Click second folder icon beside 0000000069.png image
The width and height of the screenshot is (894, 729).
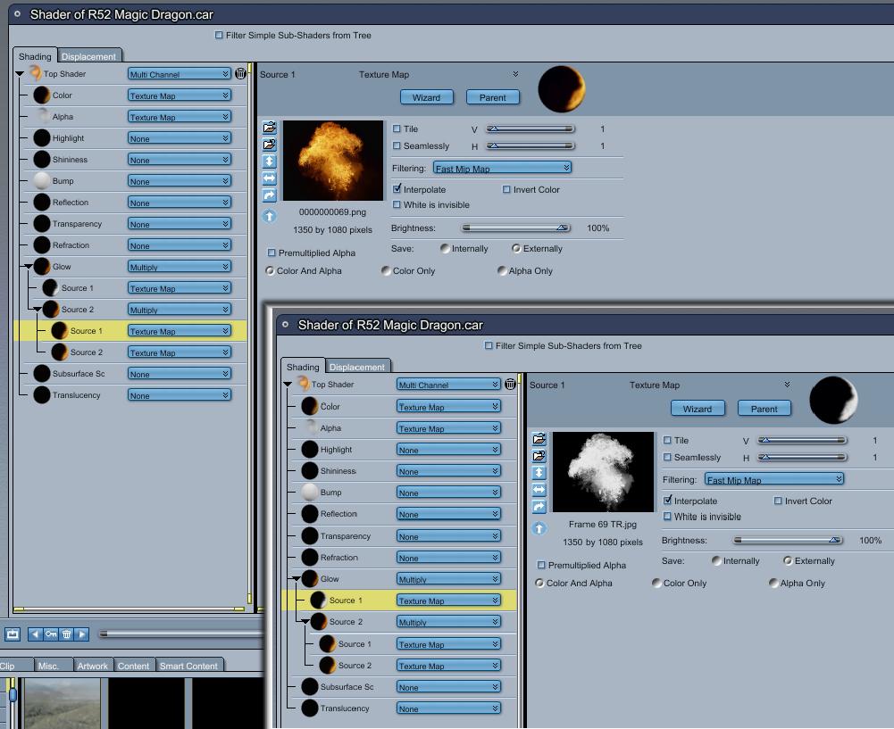[x=270, y=145]
